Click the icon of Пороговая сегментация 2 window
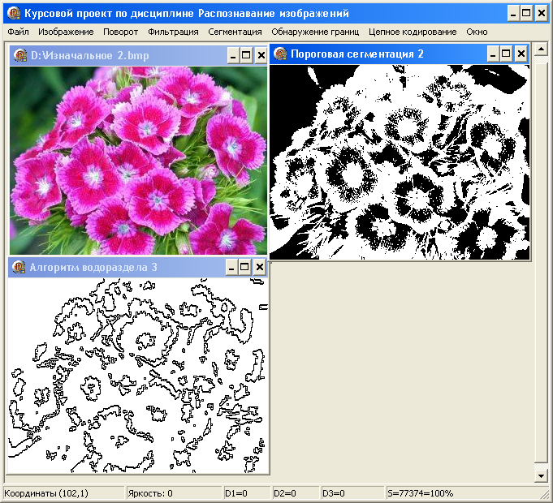 point(280,54)
